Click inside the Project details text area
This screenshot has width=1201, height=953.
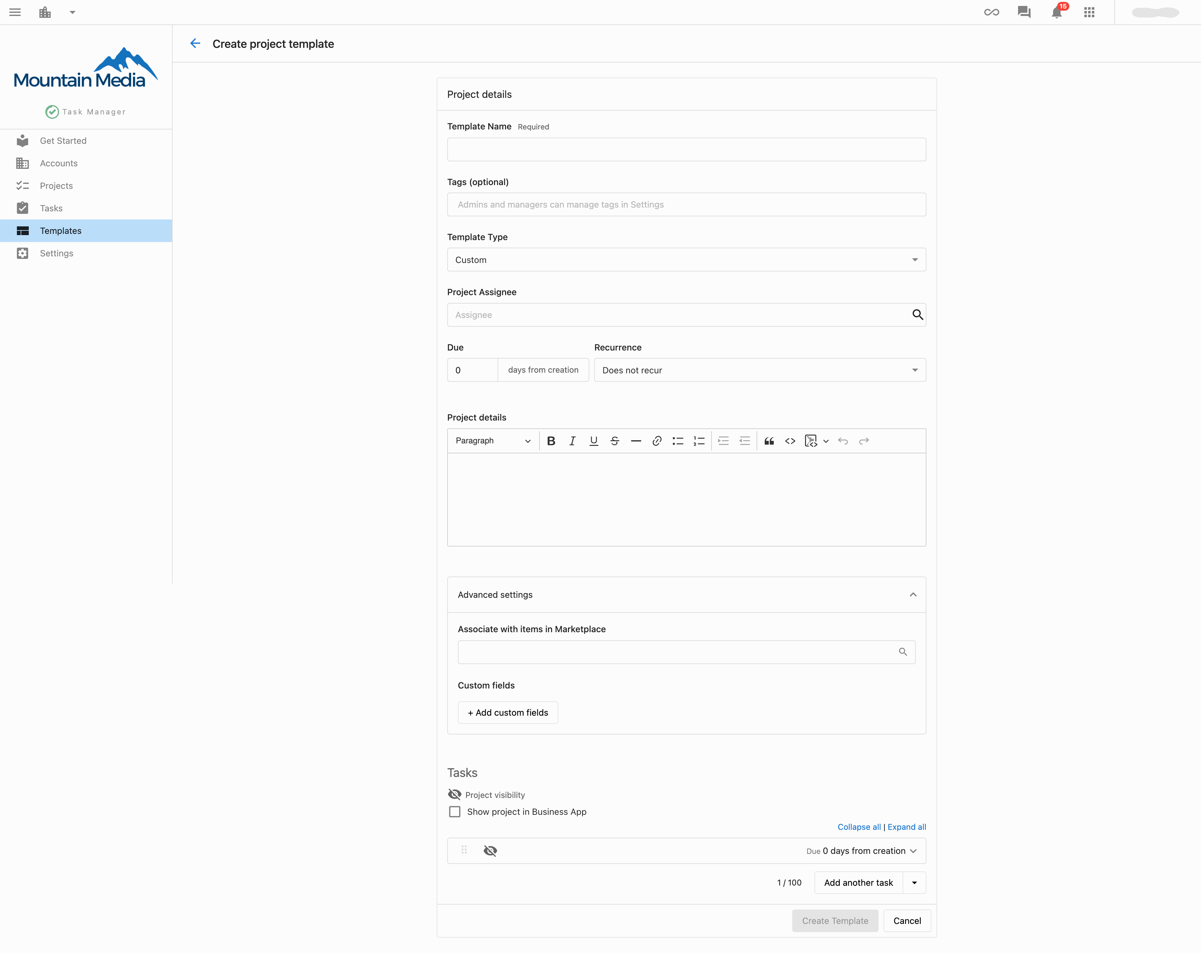click(x=686, y=499)
